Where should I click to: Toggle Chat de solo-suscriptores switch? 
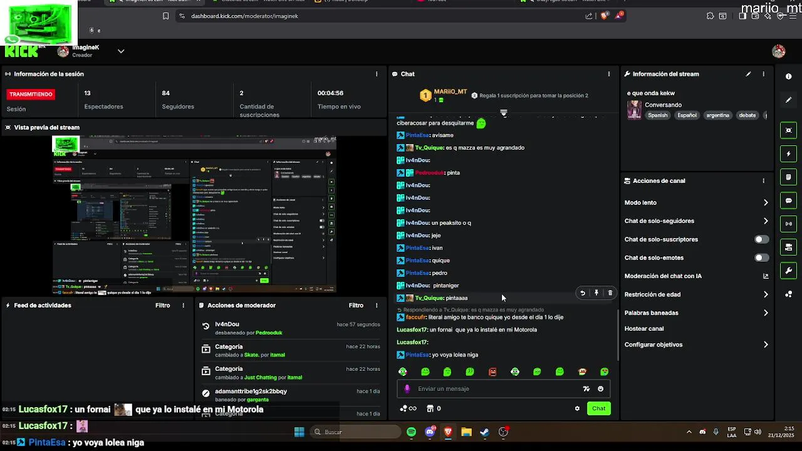[761, 239]
